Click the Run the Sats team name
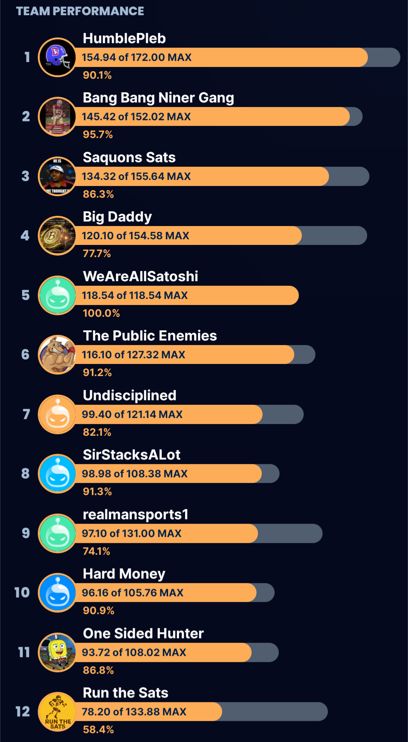The height and width of the screenshot is (742, 408). 125,693
